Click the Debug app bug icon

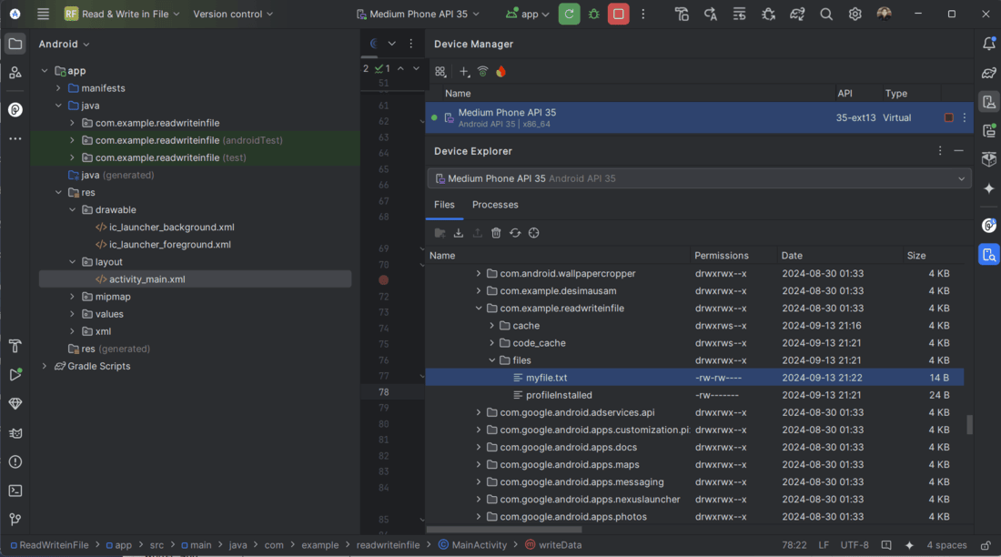pyautogui.click(x=594, y=15)
